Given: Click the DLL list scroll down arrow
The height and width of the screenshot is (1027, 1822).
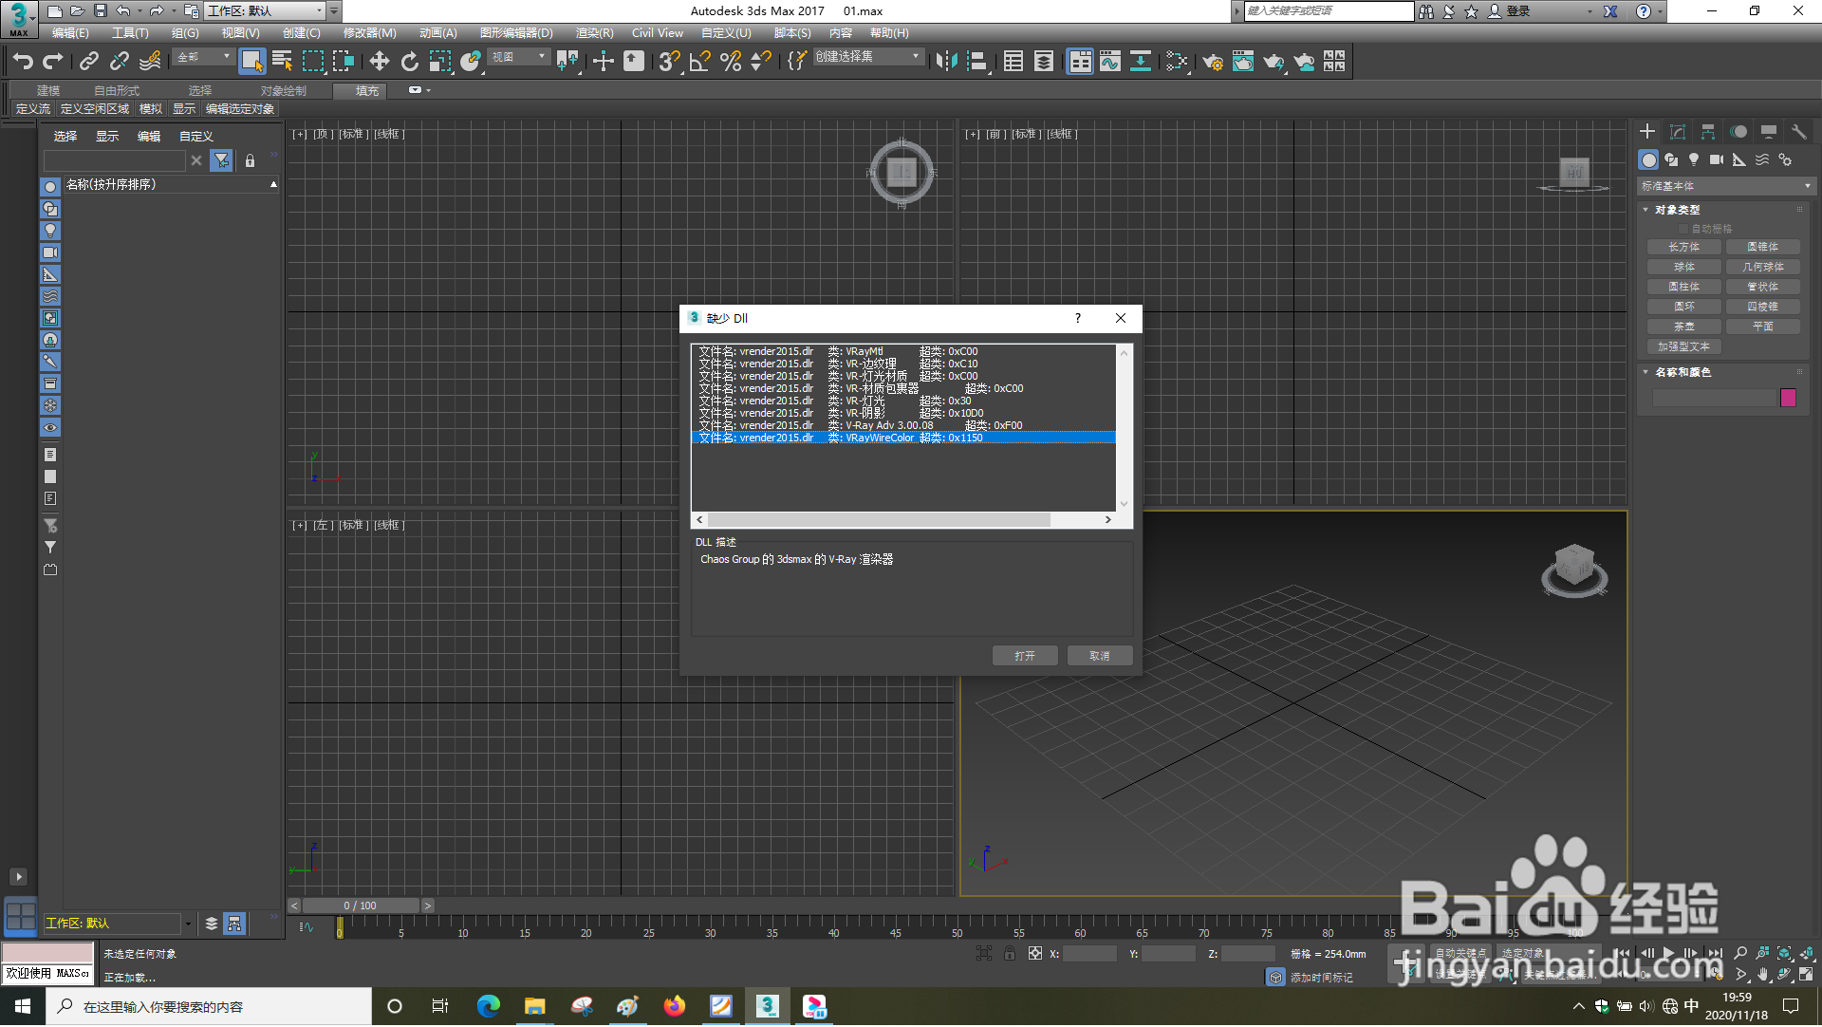Looking at the screenshot, I should (1125, 504).
